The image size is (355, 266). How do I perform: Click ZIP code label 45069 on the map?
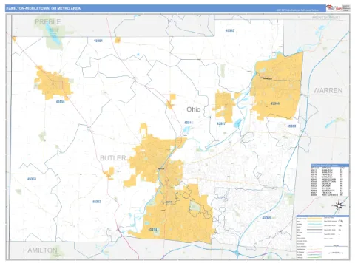pyautogui.click(x=267, y=218)
